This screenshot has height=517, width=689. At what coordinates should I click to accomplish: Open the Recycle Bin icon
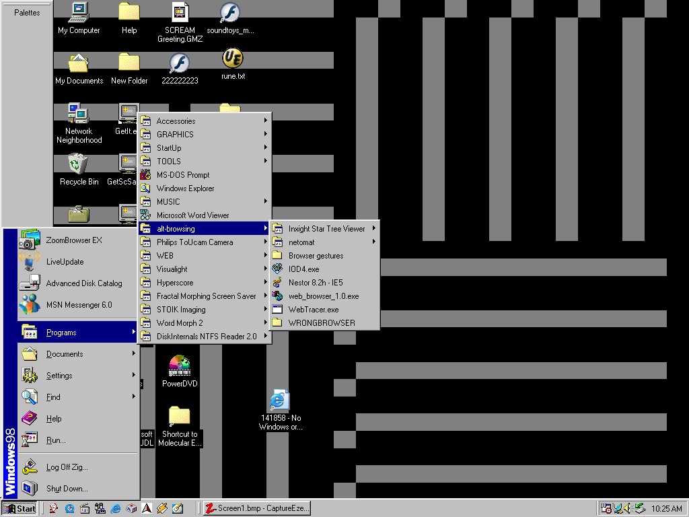tap(79, 164)
